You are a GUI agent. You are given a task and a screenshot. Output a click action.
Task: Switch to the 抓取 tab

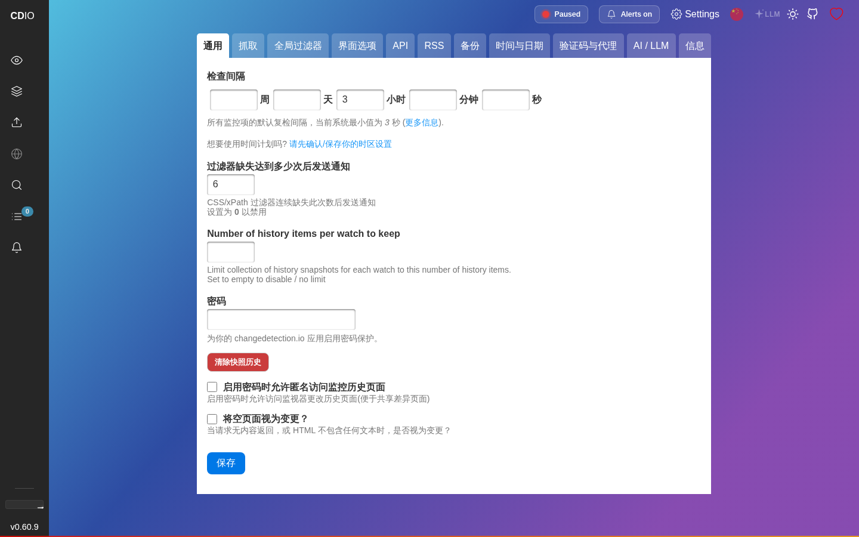[x=248, y=46]
